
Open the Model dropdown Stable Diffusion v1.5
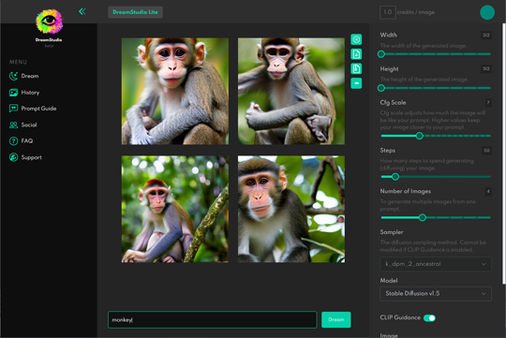pos(436,293)
